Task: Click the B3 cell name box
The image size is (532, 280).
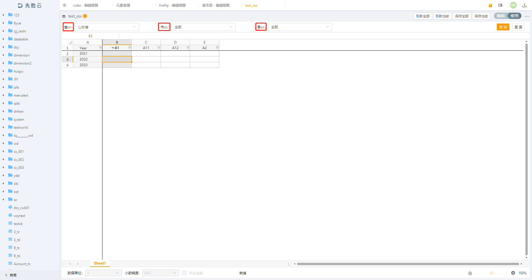Action: (x=90, y=36)
